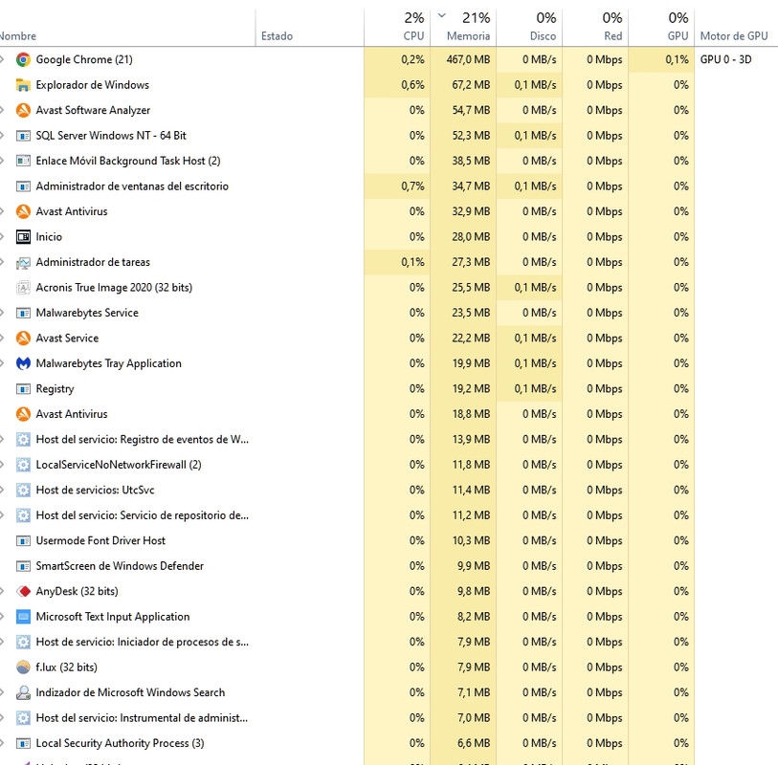The image size is (778, 765).
Task: Select the Google Chrome (21) row name
Action: pos(84,59)
